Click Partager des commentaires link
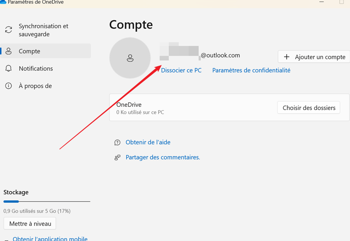 point(163,157)
